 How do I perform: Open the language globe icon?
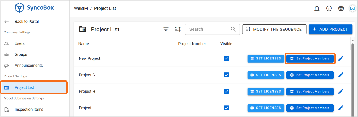pos(341,8)
